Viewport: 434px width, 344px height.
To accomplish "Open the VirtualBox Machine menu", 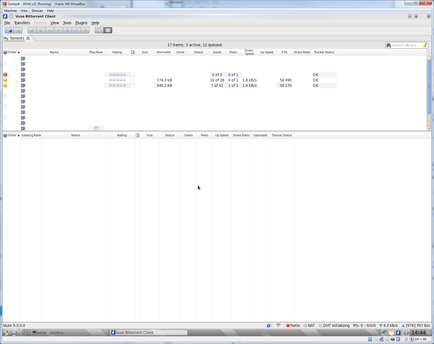I will click(10, 11).
